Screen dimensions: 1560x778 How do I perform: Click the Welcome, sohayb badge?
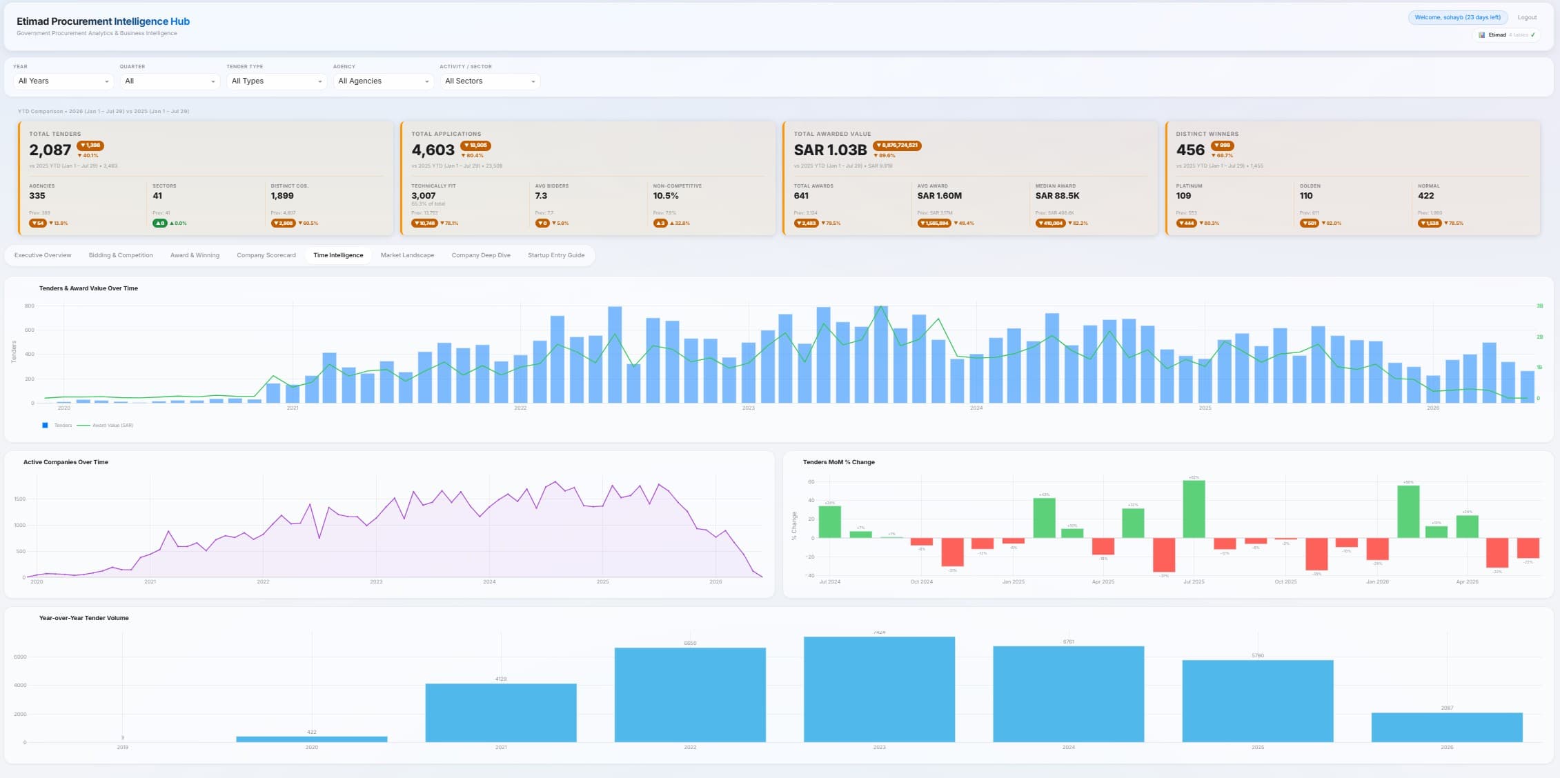coord(1457,17)
